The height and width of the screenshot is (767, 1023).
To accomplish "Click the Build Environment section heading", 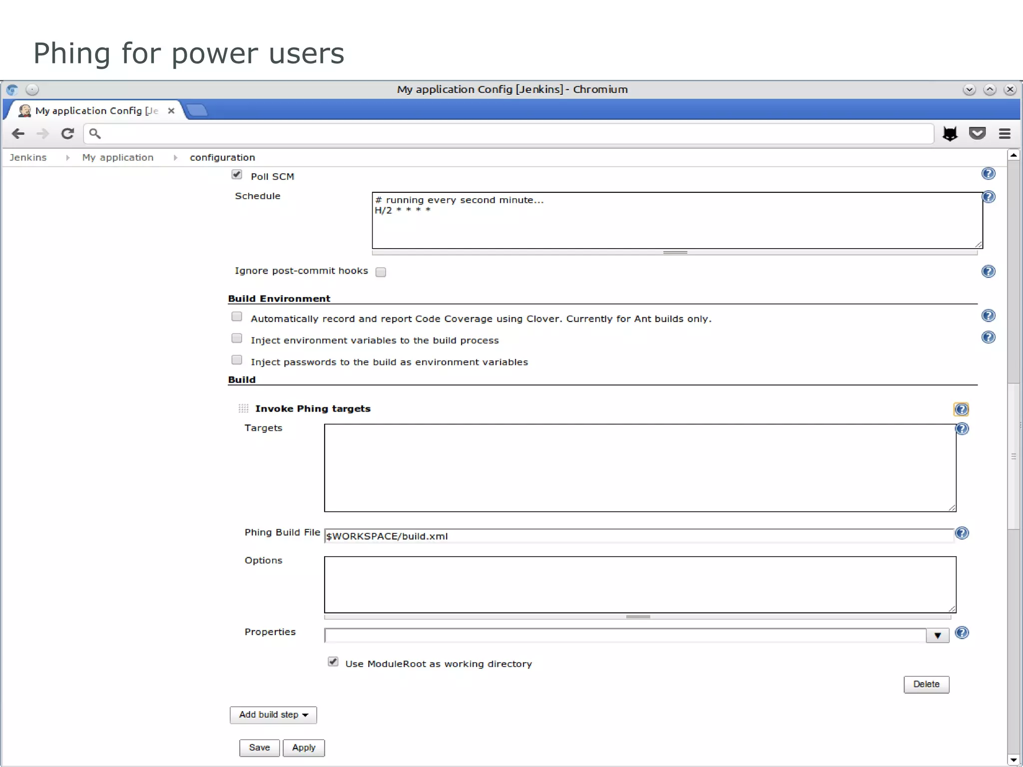I will [x=279, y=299].
